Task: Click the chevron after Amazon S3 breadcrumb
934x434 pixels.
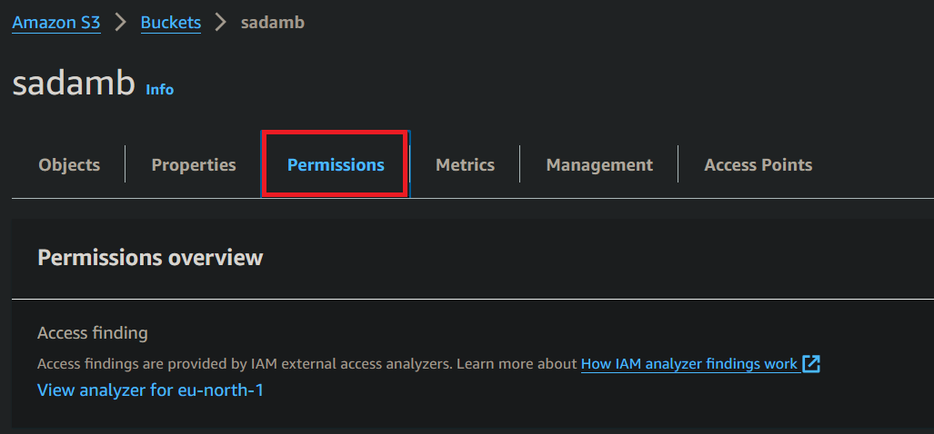Action: pos(120,23)
